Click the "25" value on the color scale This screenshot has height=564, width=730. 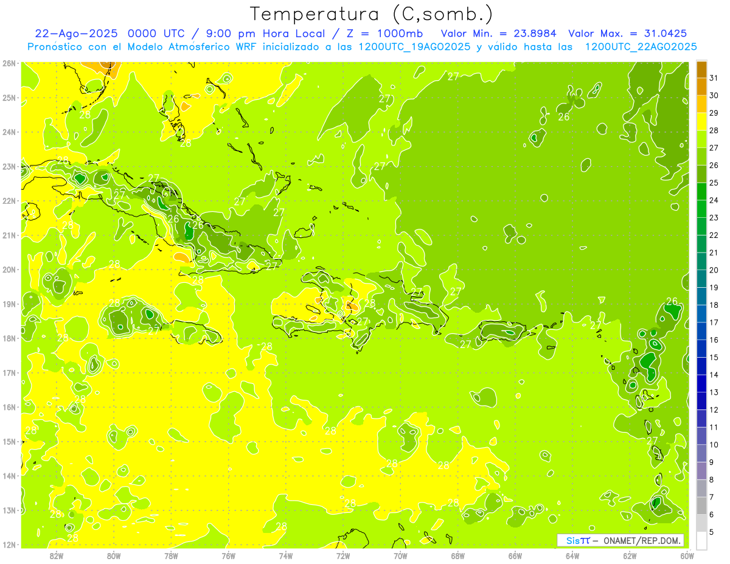(x=714, y=183)
